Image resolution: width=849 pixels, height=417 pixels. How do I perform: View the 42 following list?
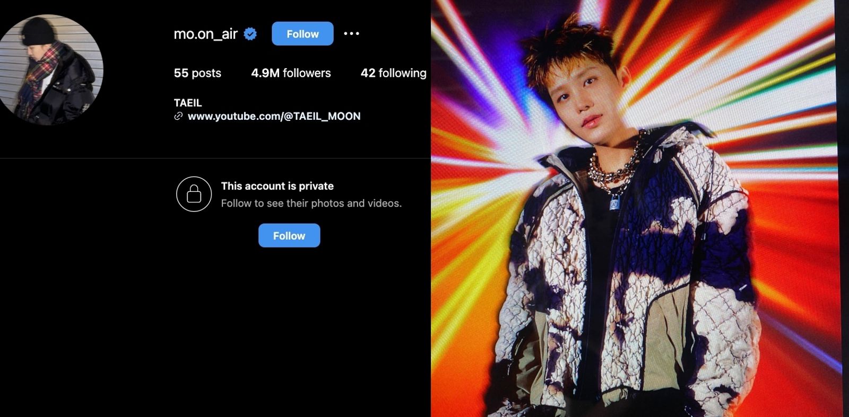[394, 73]
